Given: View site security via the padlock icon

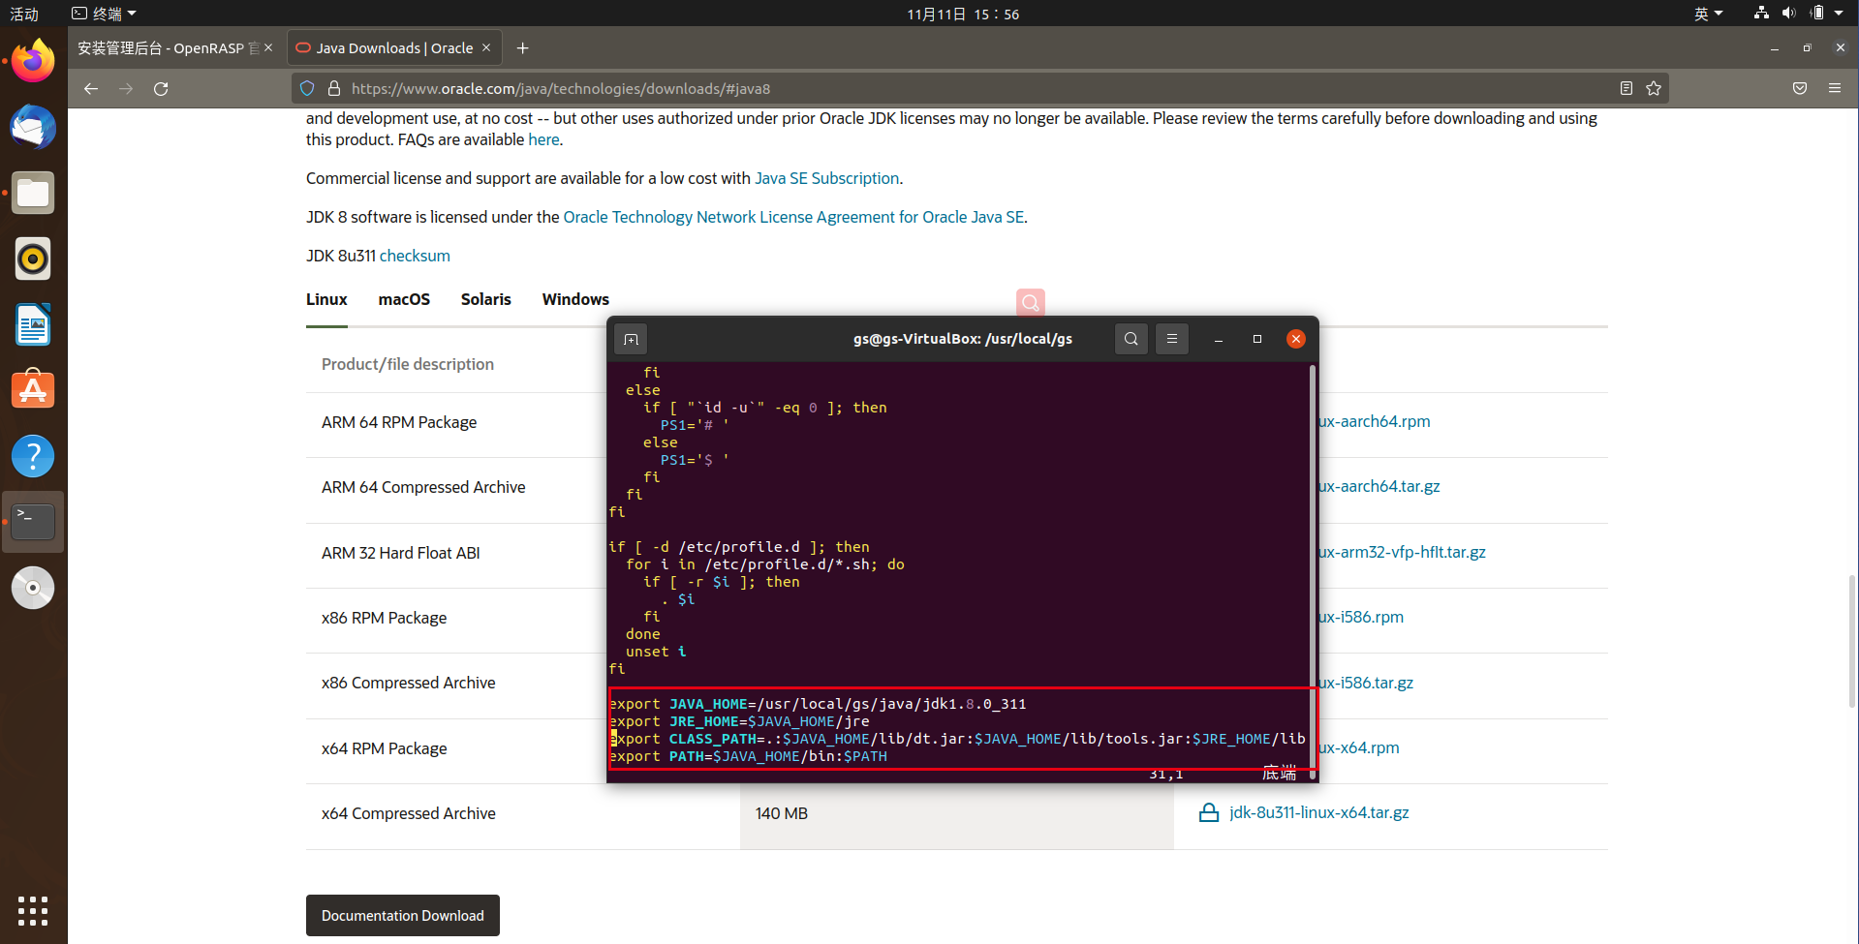Looking at the screenshot, I should tap(334, 88).
